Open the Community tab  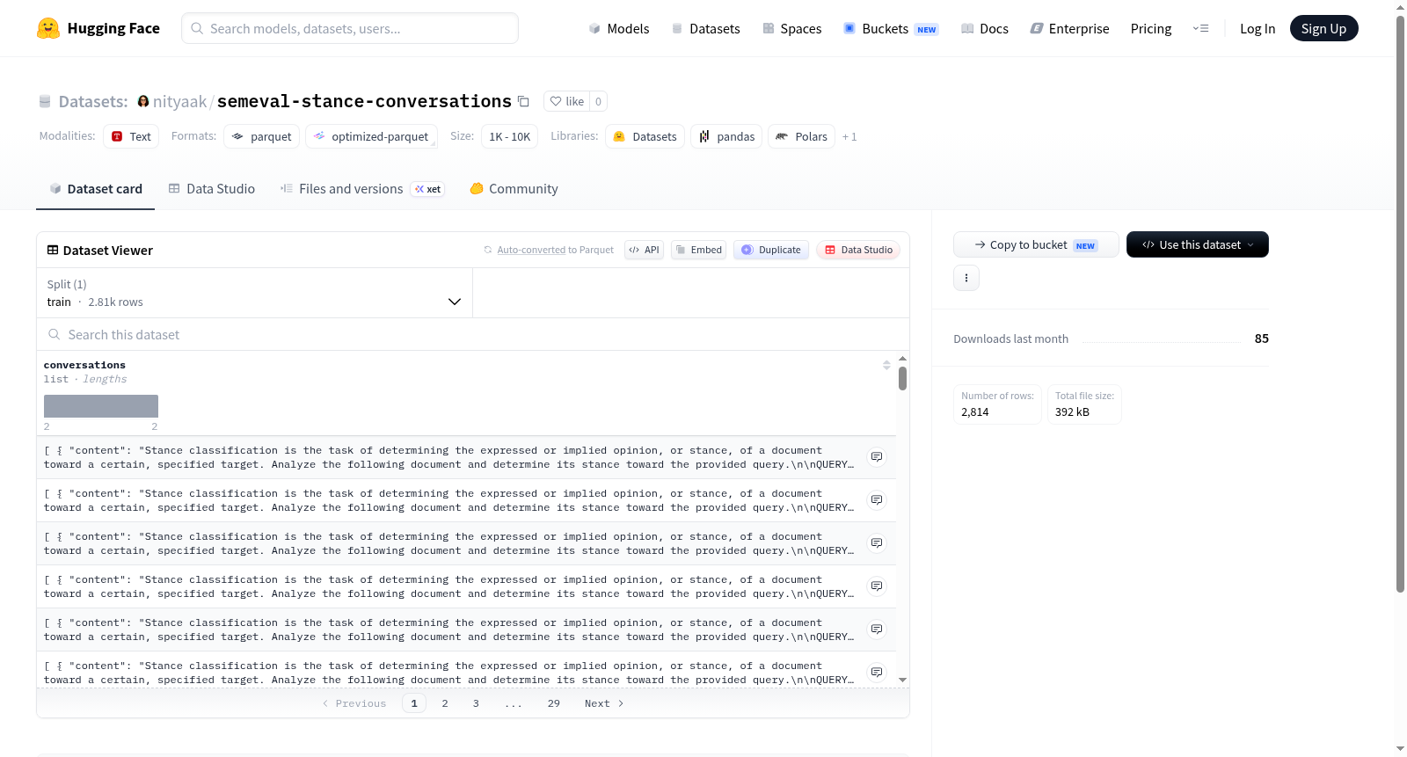[x=514, y=189]
